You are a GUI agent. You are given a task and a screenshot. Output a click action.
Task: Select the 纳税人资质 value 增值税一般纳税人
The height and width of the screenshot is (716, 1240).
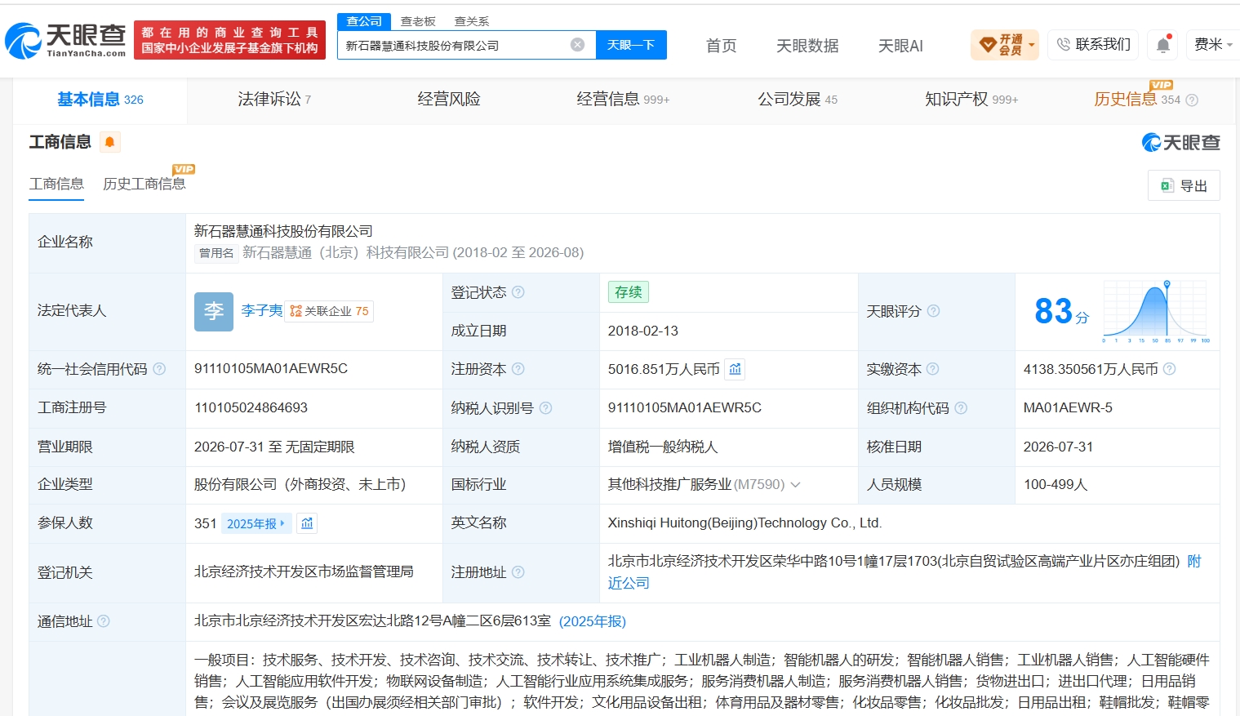coord(663,447)
